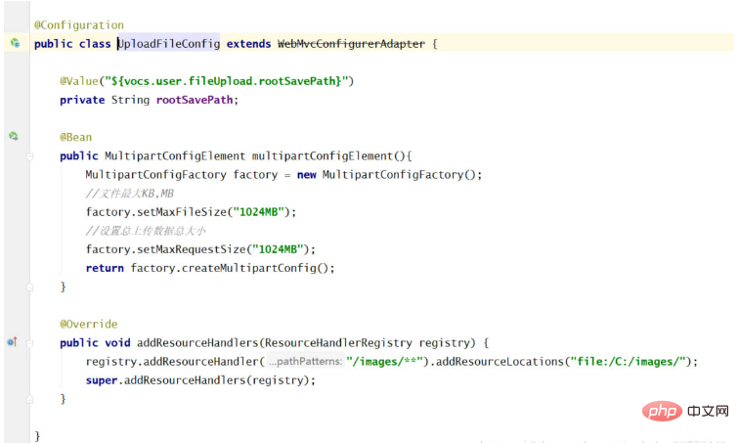This screenshot has height=443, width=739.
Task: Click the super keyword
Action: (102, 380)
